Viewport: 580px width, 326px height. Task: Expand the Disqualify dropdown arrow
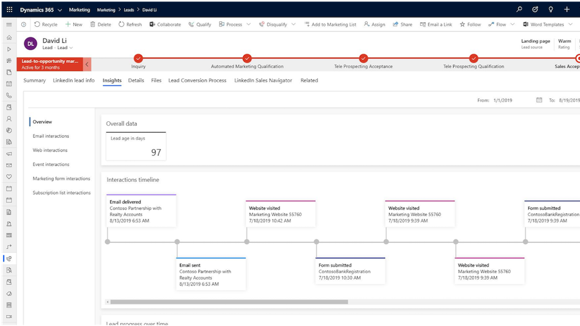294,24
